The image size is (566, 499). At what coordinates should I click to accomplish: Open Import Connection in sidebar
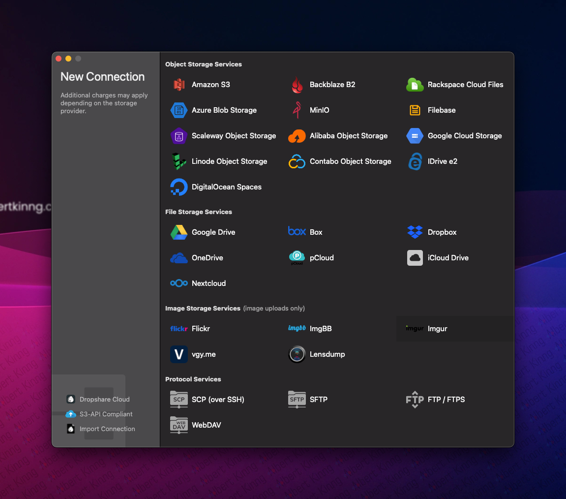[101, 429]
